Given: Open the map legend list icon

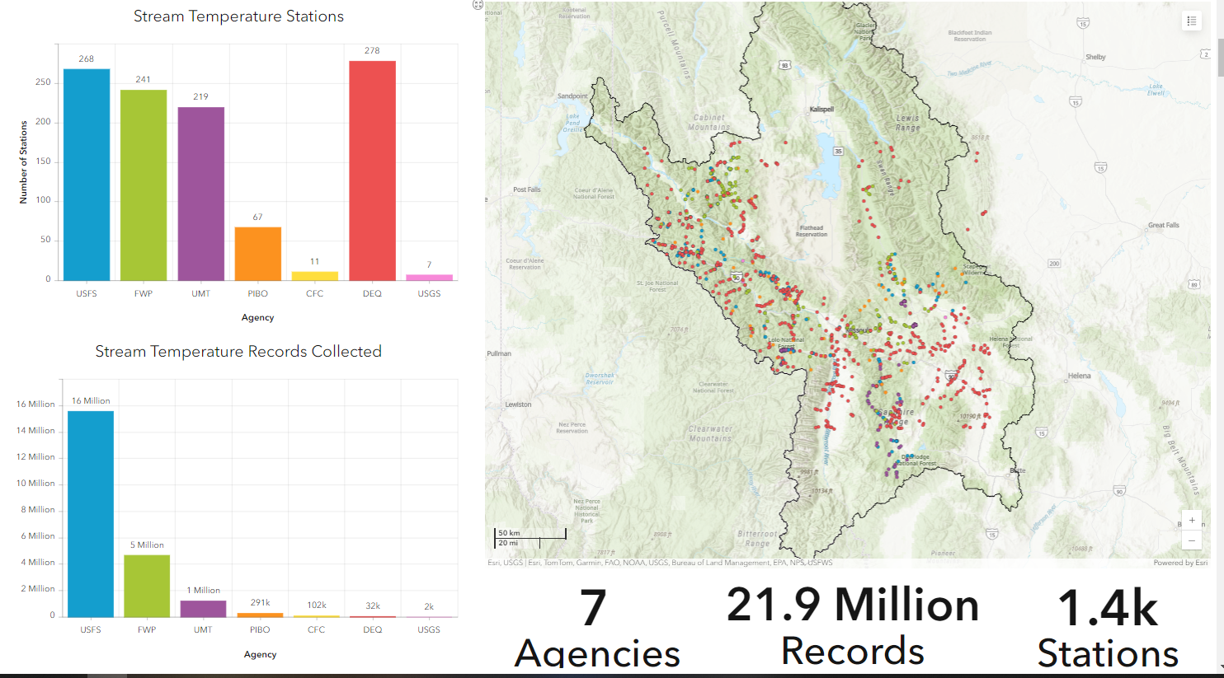Looking at the screenshot, I should coord(1192,21).
